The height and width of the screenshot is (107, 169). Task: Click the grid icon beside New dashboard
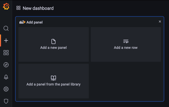pyautogui.click(x=18, y=8)
